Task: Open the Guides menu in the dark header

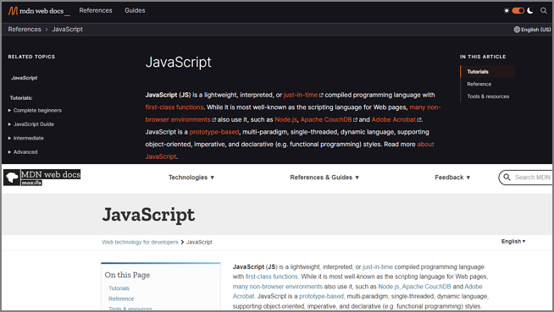Action: [135, 11]
